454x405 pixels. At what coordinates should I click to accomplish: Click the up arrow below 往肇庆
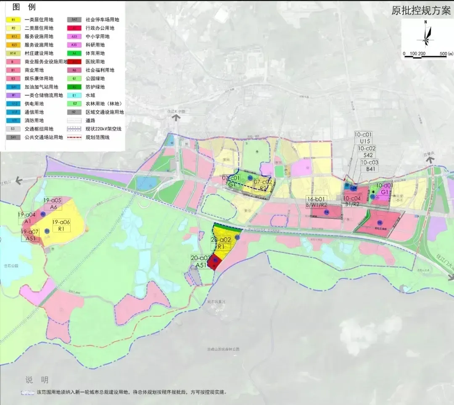point(430,160)
